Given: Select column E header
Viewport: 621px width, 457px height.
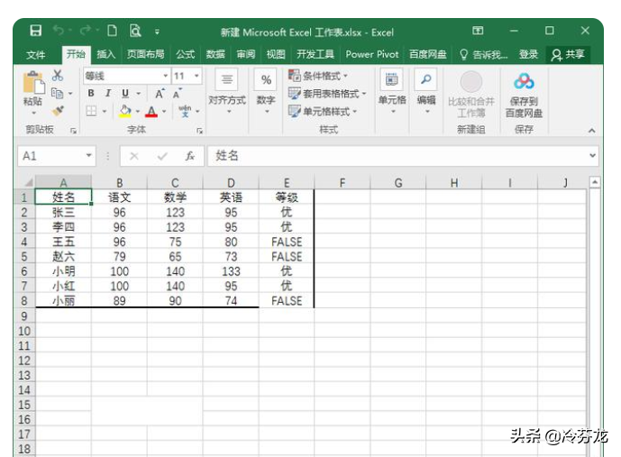Looking at the screenshot, I should 287,183.
